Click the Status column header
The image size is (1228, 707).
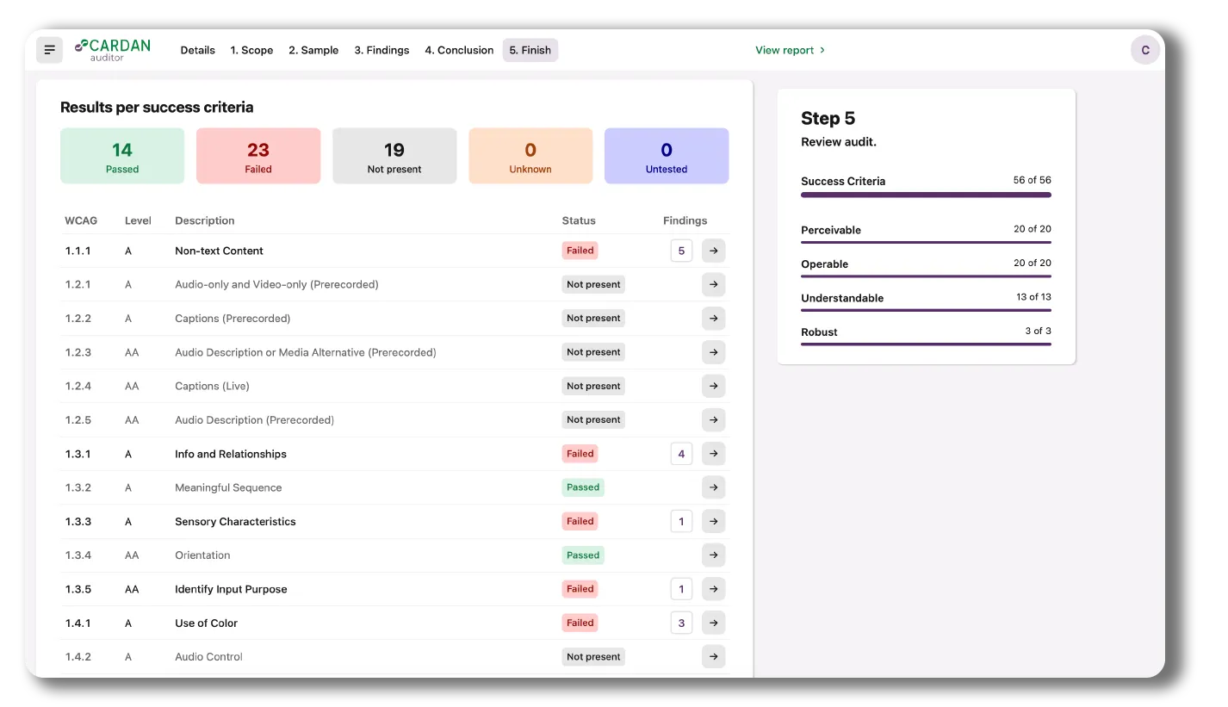579,220
